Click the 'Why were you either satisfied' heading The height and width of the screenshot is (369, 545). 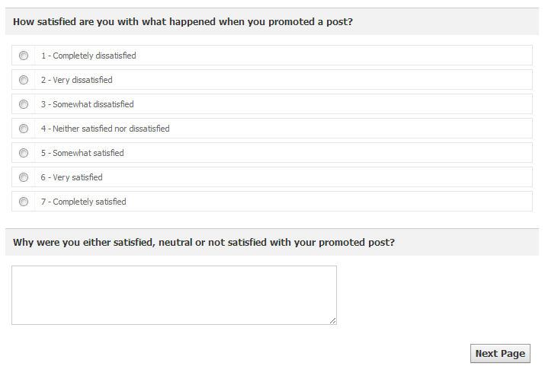click(204, 243)
